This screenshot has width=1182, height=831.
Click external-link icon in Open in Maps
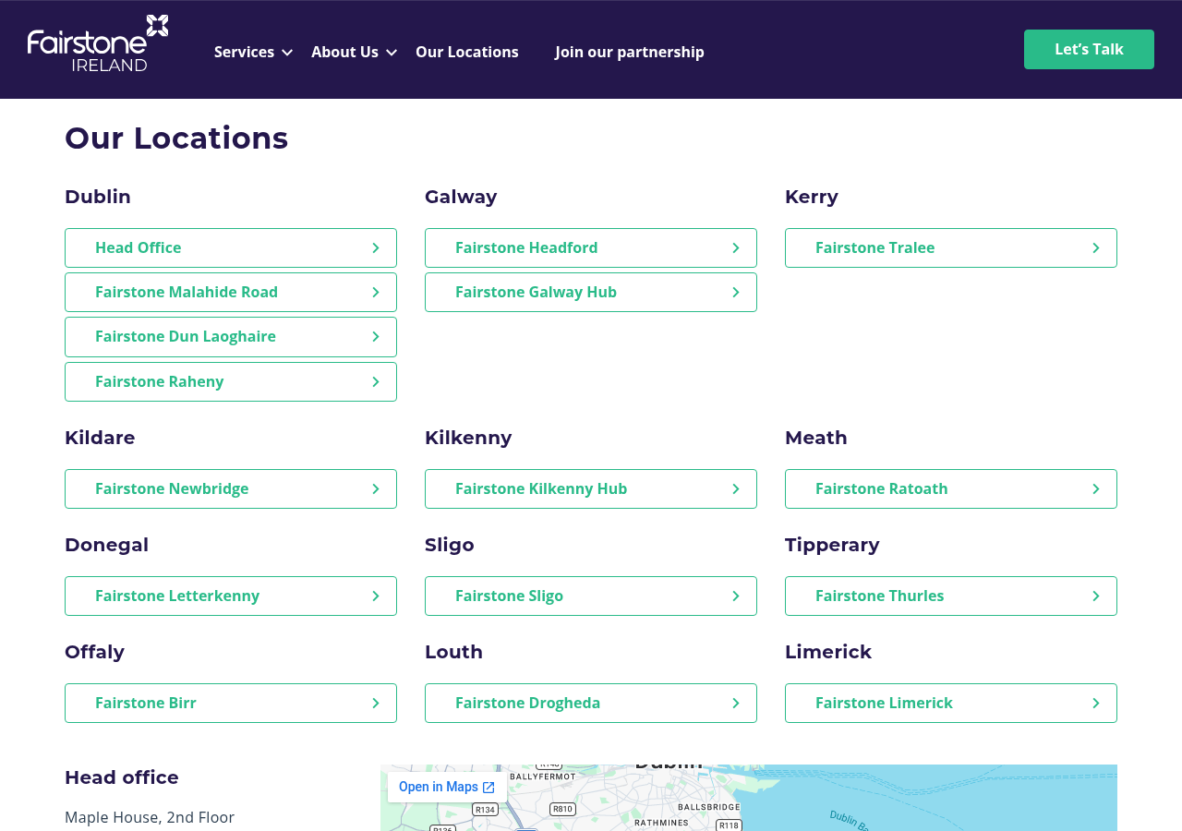pos(488,788)
